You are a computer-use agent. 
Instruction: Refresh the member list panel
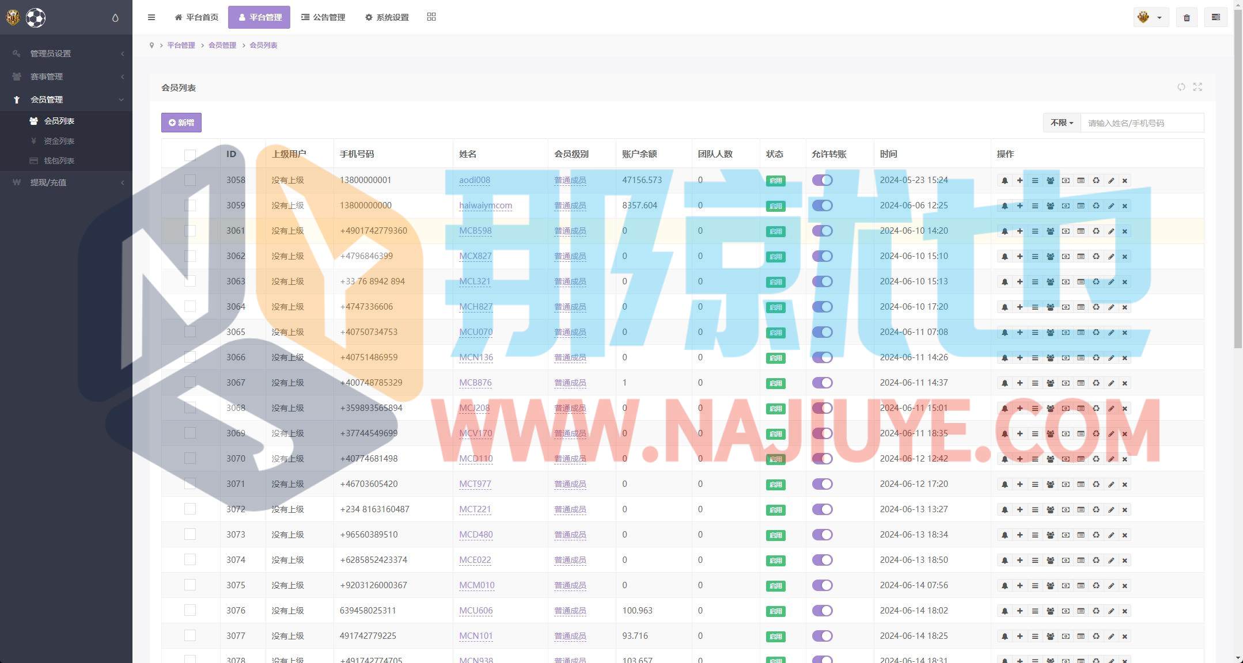[1181, 87]
